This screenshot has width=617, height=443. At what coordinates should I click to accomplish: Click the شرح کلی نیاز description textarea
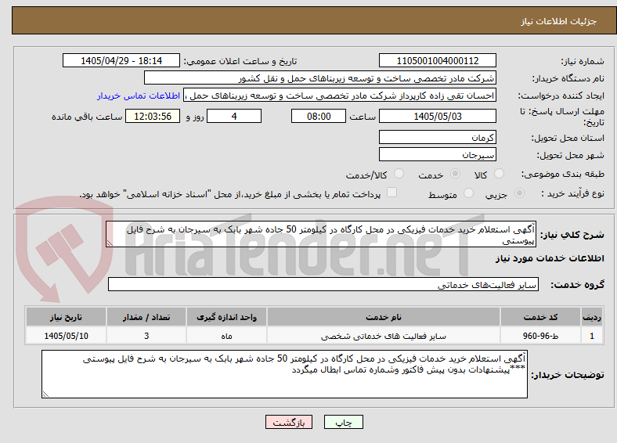click(x=321, y=235)
